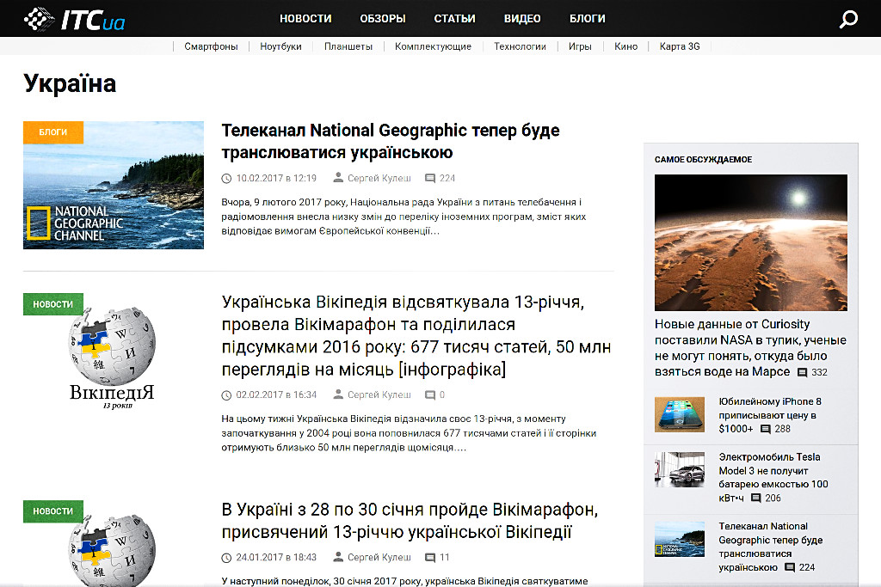Click the green Новости badge on the 13-річчя article
Viewport: 881px width, 587px height.
(x=53, y=304)
